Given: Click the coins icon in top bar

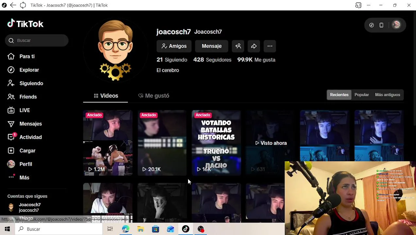Looking at the screenshot, I should click(372, 25).
